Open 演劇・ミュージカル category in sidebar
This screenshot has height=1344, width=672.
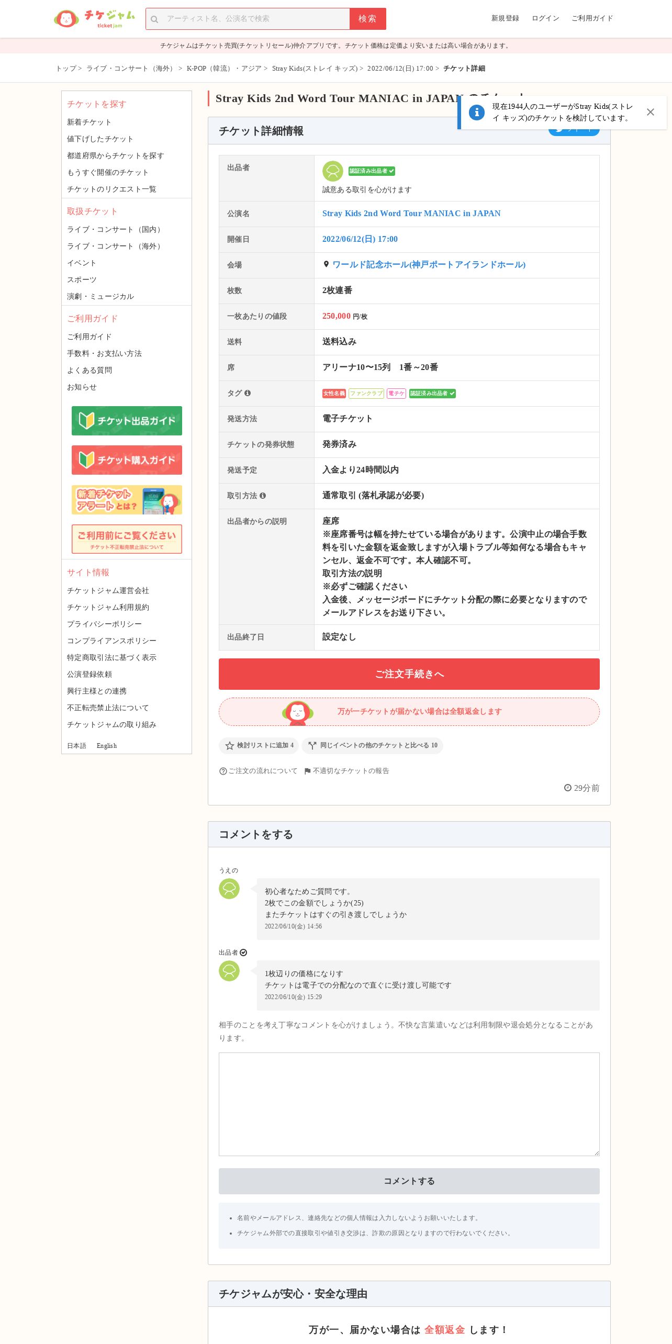100,296
